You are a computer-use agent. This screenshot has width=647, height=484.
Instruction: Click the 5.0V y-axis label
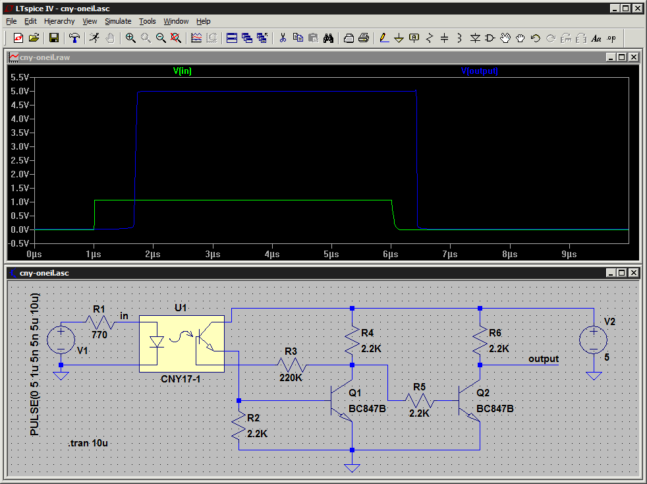20,91
